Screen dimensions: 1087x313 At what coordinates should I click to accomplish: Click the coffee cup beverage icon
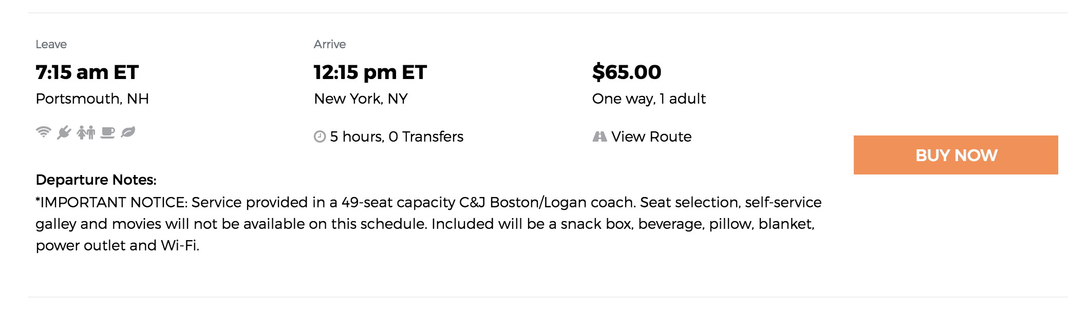tap(107, 132)
